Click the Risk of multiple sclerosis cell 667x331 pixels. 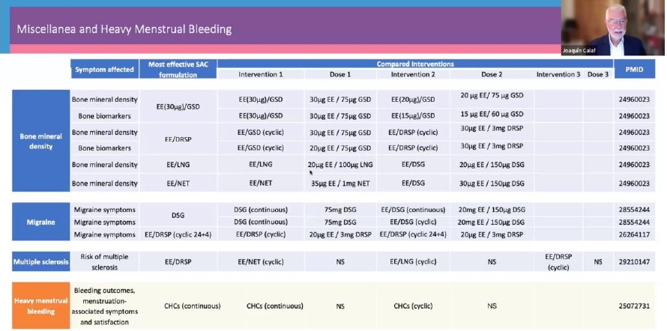click(104, 263)
